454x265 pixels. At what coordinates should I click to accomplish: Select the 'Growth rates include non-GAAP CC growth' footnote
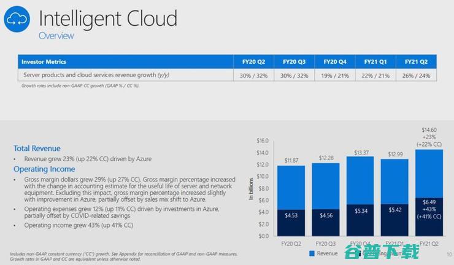click(80, 86)
